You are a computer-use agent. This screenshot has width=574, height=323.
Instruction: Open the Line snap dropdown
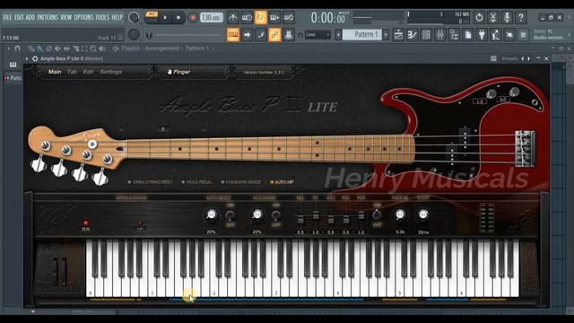[x=317, y=35]
